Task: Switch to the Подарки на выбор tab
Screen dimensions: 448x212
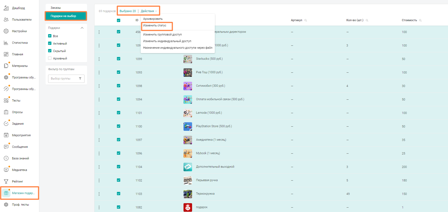Action: (x=66, y=16)
